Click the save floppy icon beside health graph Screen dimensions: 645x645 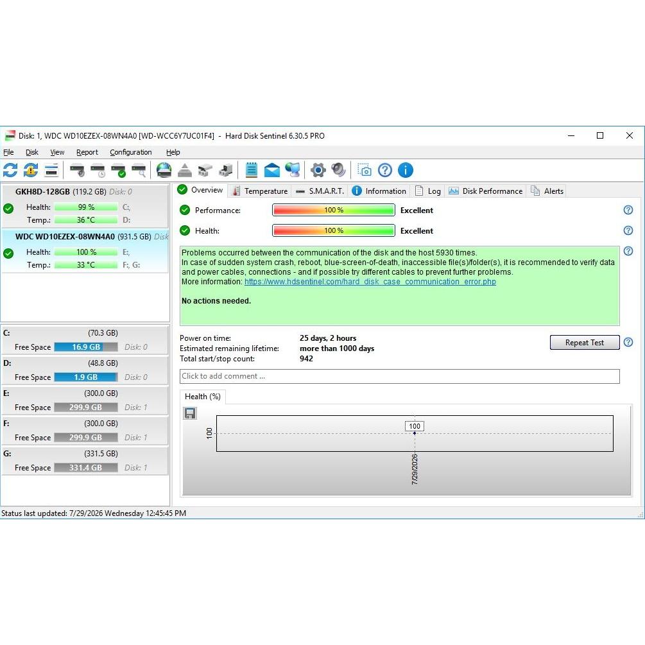[x=189, y=413]
